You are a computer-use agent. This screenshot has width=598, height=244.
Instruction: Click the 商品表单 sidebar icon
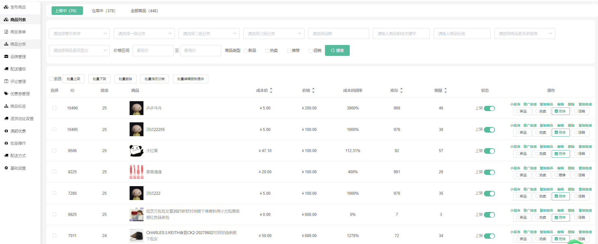point(6,32)
